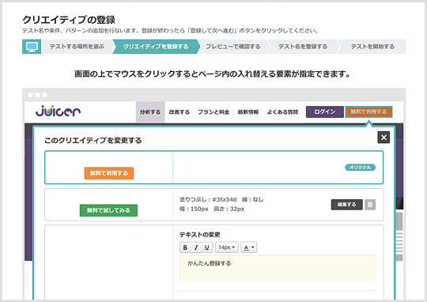Screen dimensions: 427x302
Task: Close the creative edit dialog
Action: (384, 138)
